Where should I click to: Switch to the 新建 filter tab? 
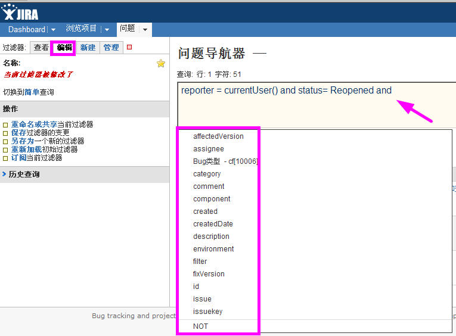point(88,48)
